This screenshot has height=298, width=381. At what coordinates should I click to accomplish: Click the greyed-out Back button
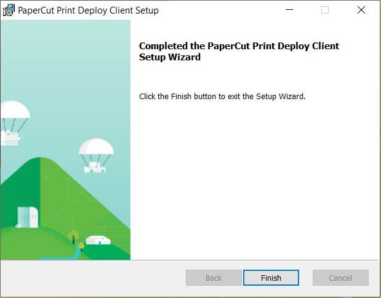click(214, 278)
